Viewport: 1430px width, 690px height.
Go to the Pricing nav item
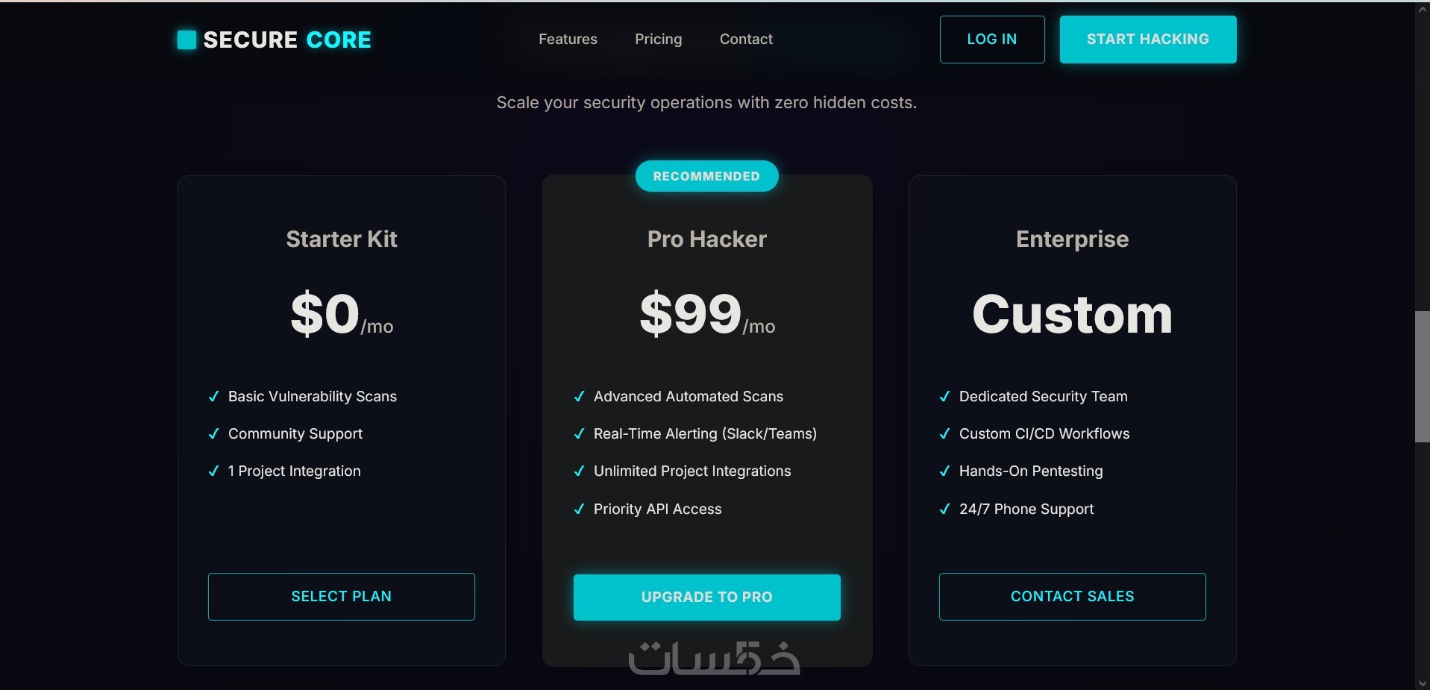click(x=658, y=39)
